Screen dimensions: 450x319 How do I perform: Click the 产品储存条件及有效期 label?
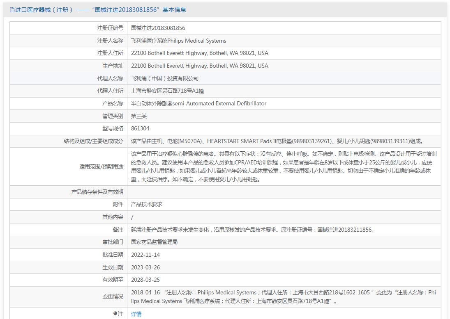coord(97,192)
